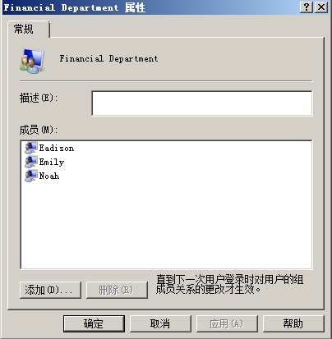332x339 pixels.
Task: Click the question mark help icon in title bar
Action: click(307, 7)
